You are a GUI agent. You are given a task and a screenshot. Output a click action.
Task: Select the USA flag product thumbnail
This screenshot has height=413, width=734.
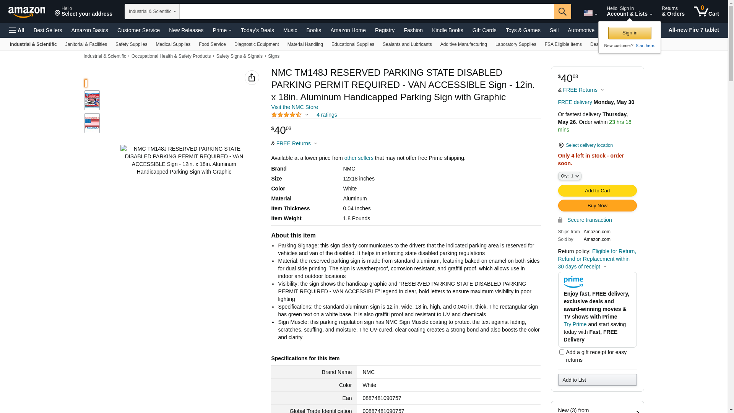coord(92,123)
